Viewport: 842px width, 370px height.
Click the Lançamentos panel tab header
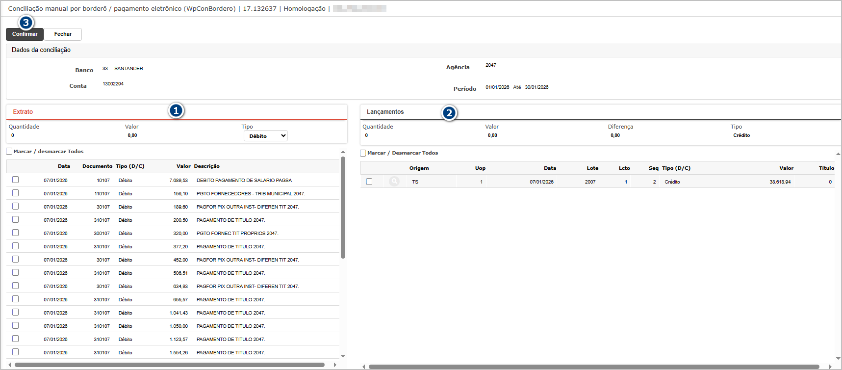point(385,112)
